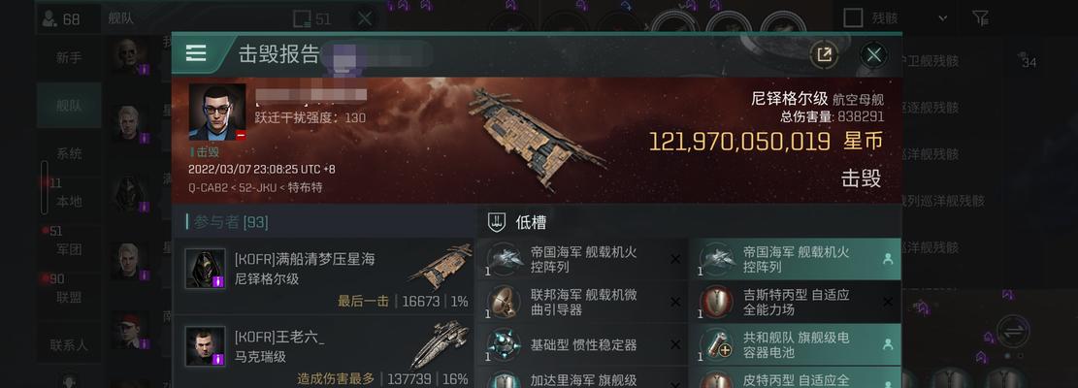This screenshot has height=388, width=1078.
Task: Click the 低槽 shield slot icon
Action: (x=497, y=222)
